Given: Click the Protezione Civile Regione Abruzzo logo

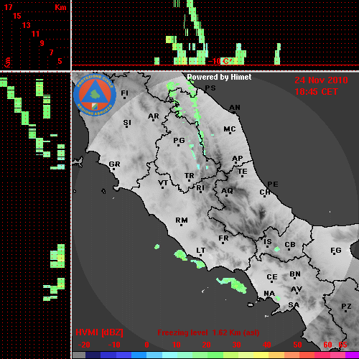Looking at the screenshot, I should [x=95, y=95].
